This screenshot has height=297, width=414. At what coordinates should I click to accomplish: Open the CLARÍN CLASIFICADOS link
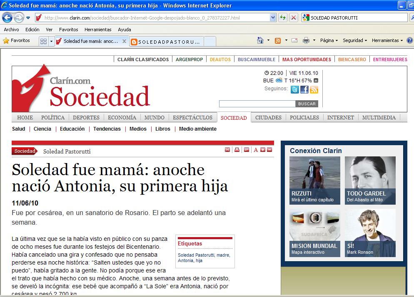(143, 59)
